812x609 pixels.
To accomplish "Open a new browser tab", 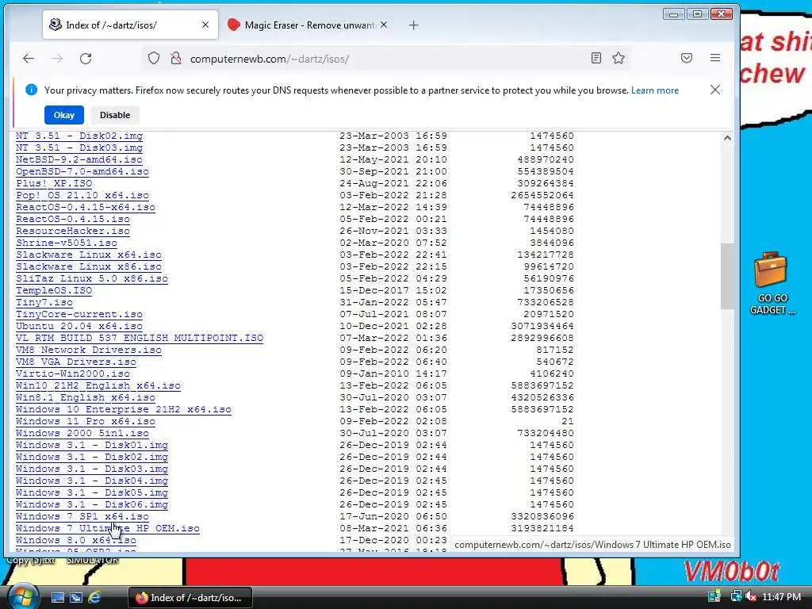I will pos(413,25).
